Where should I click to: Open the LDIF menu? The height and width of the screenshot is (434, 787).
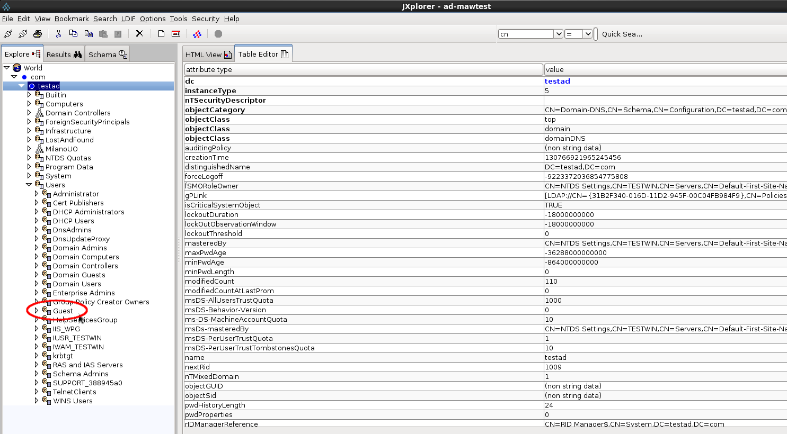(x=128, y=19)
